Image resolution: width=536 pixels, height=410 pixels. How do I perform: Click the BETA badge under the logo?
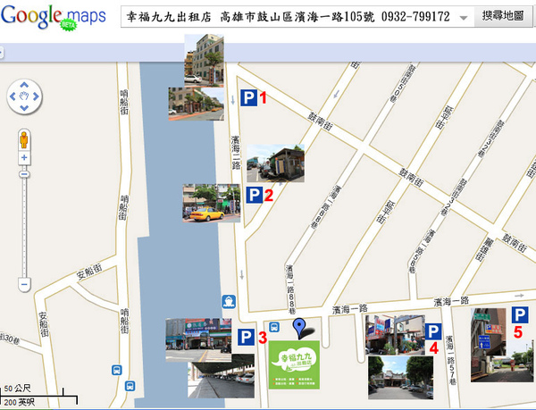[x=69, y=25]
